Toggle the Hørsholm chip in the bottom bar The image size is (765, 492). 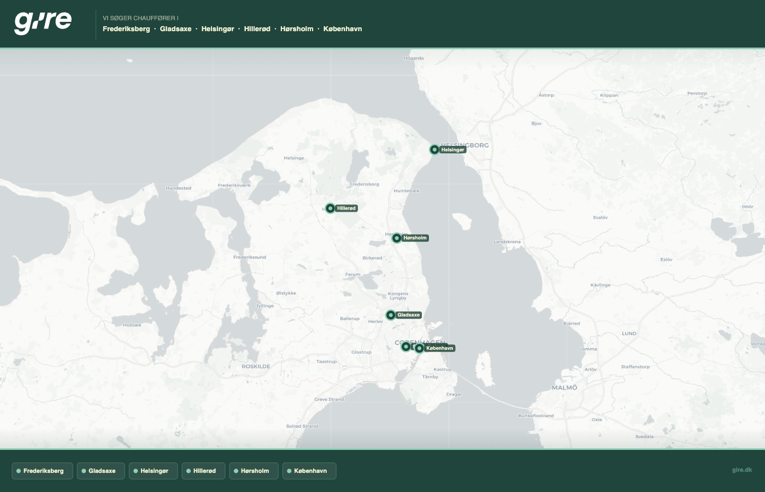click(x=254, y=471)
